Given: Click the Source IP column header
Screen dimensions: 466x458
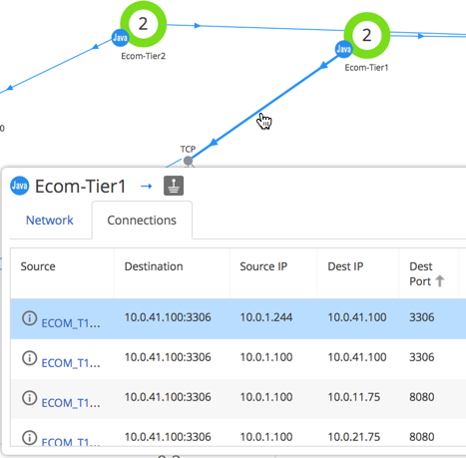Looking at the screenshot, I should point(263,266).
